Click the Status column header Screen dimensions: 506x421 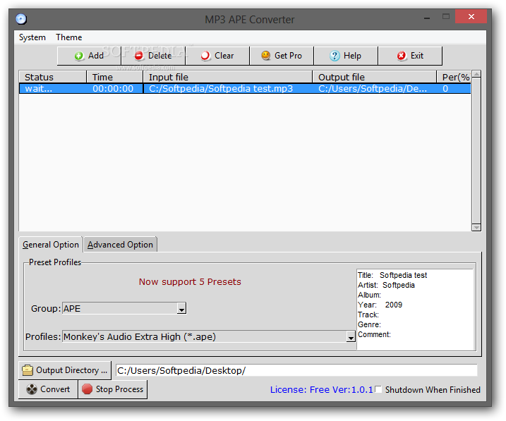pyautogui.click(x=53, y=77)
